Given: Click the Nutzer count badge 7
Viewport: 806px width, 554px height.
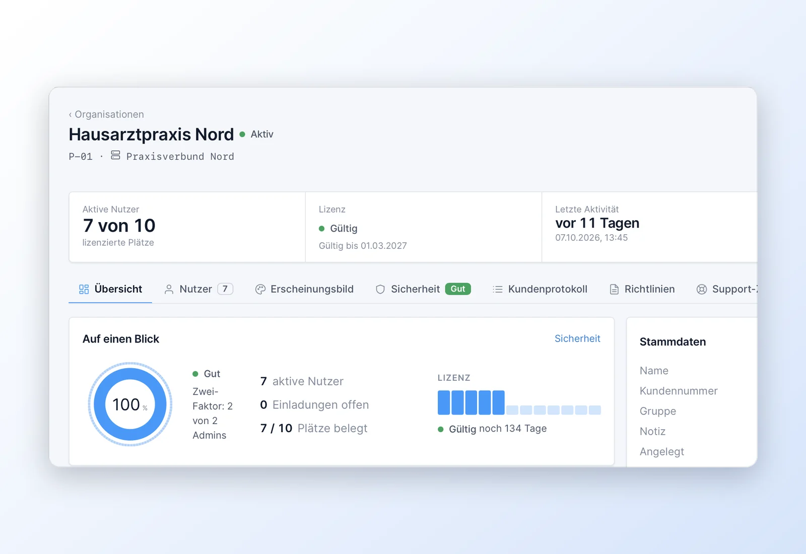Looking at the screenshot, I should (x=225, y=289).
